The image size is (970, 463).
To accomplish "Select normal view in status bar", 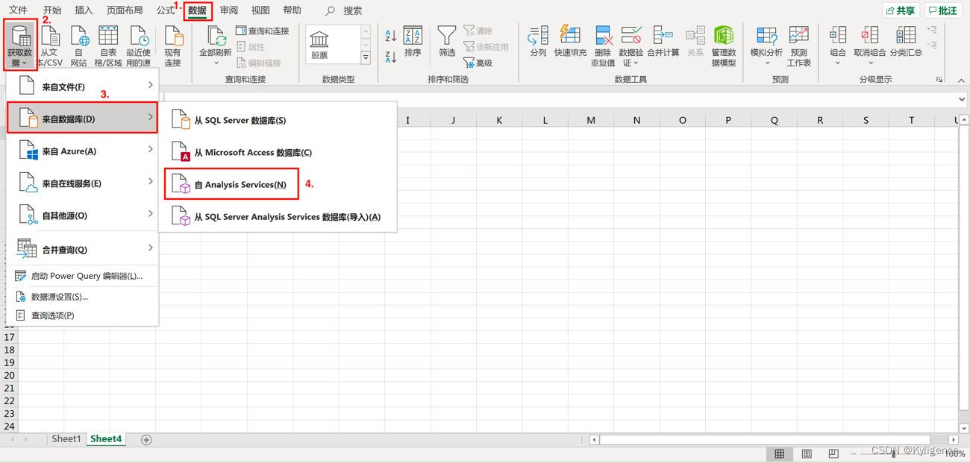I will tap(779, 453).
